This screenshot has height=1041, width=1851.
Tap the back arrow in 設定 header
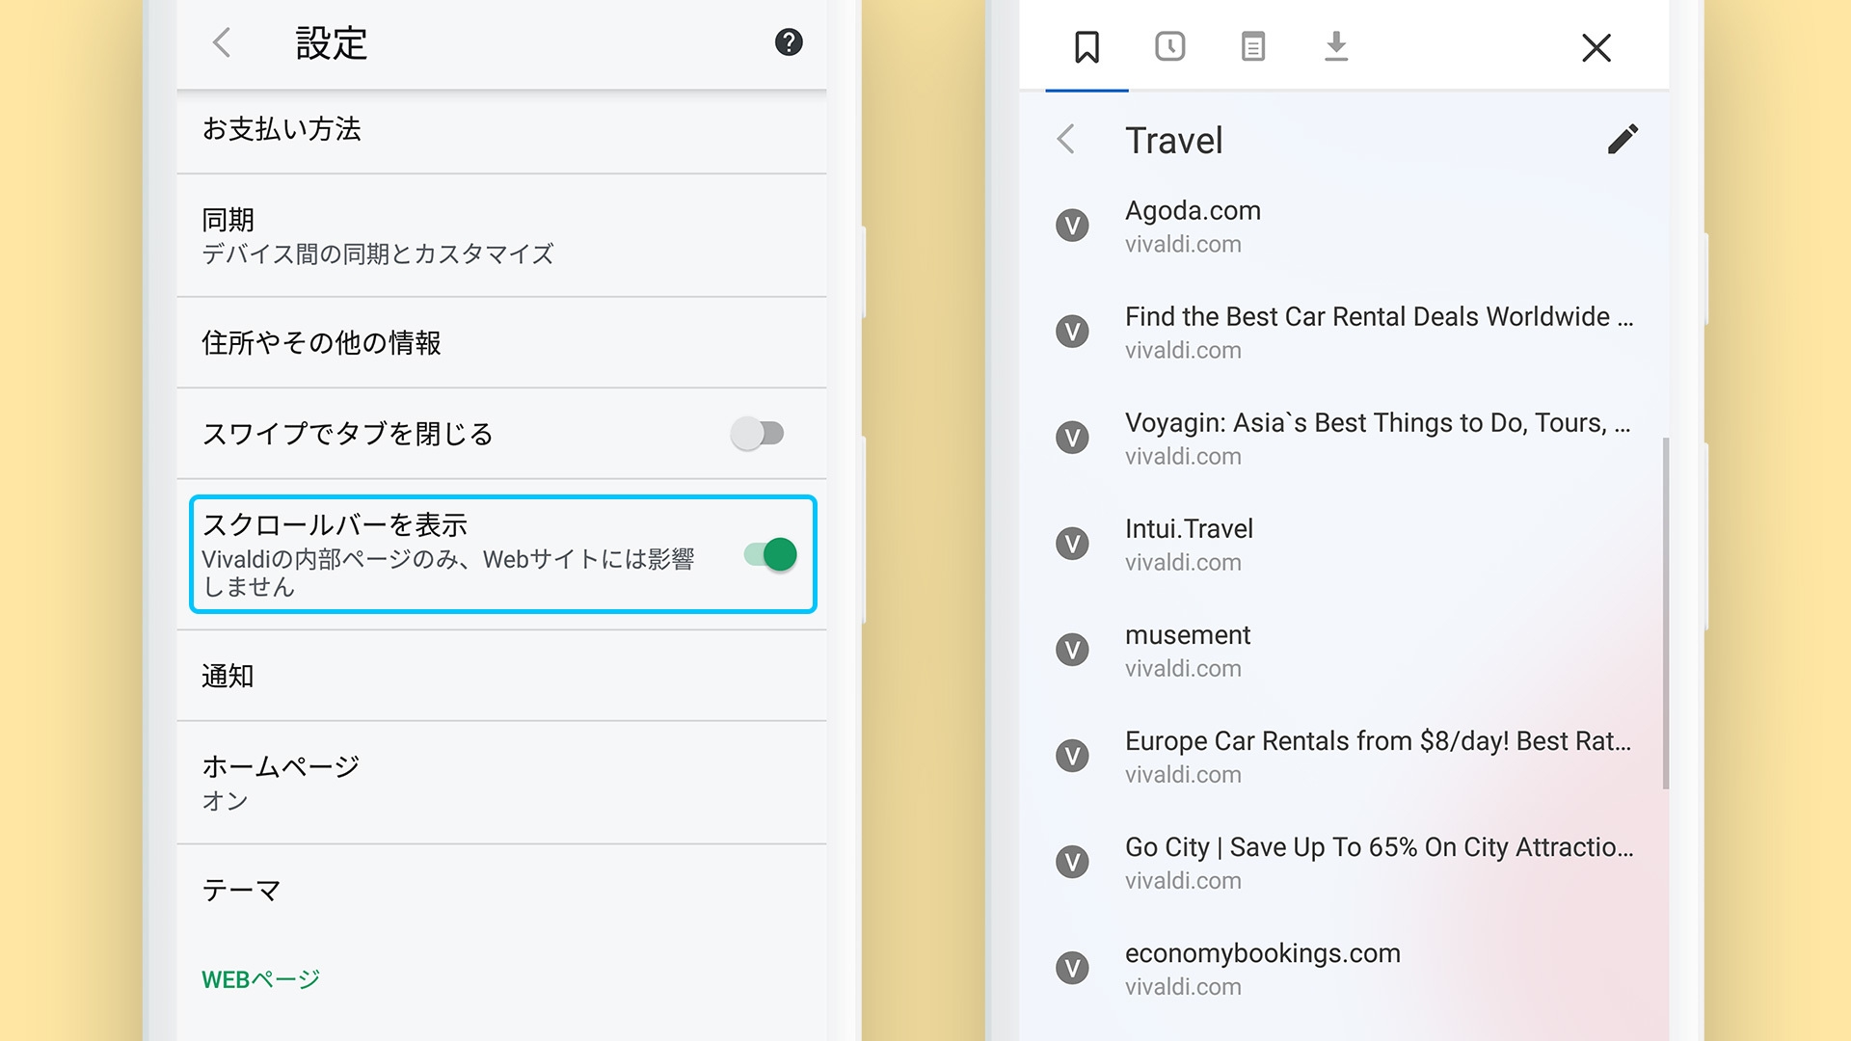pos(221,42)
